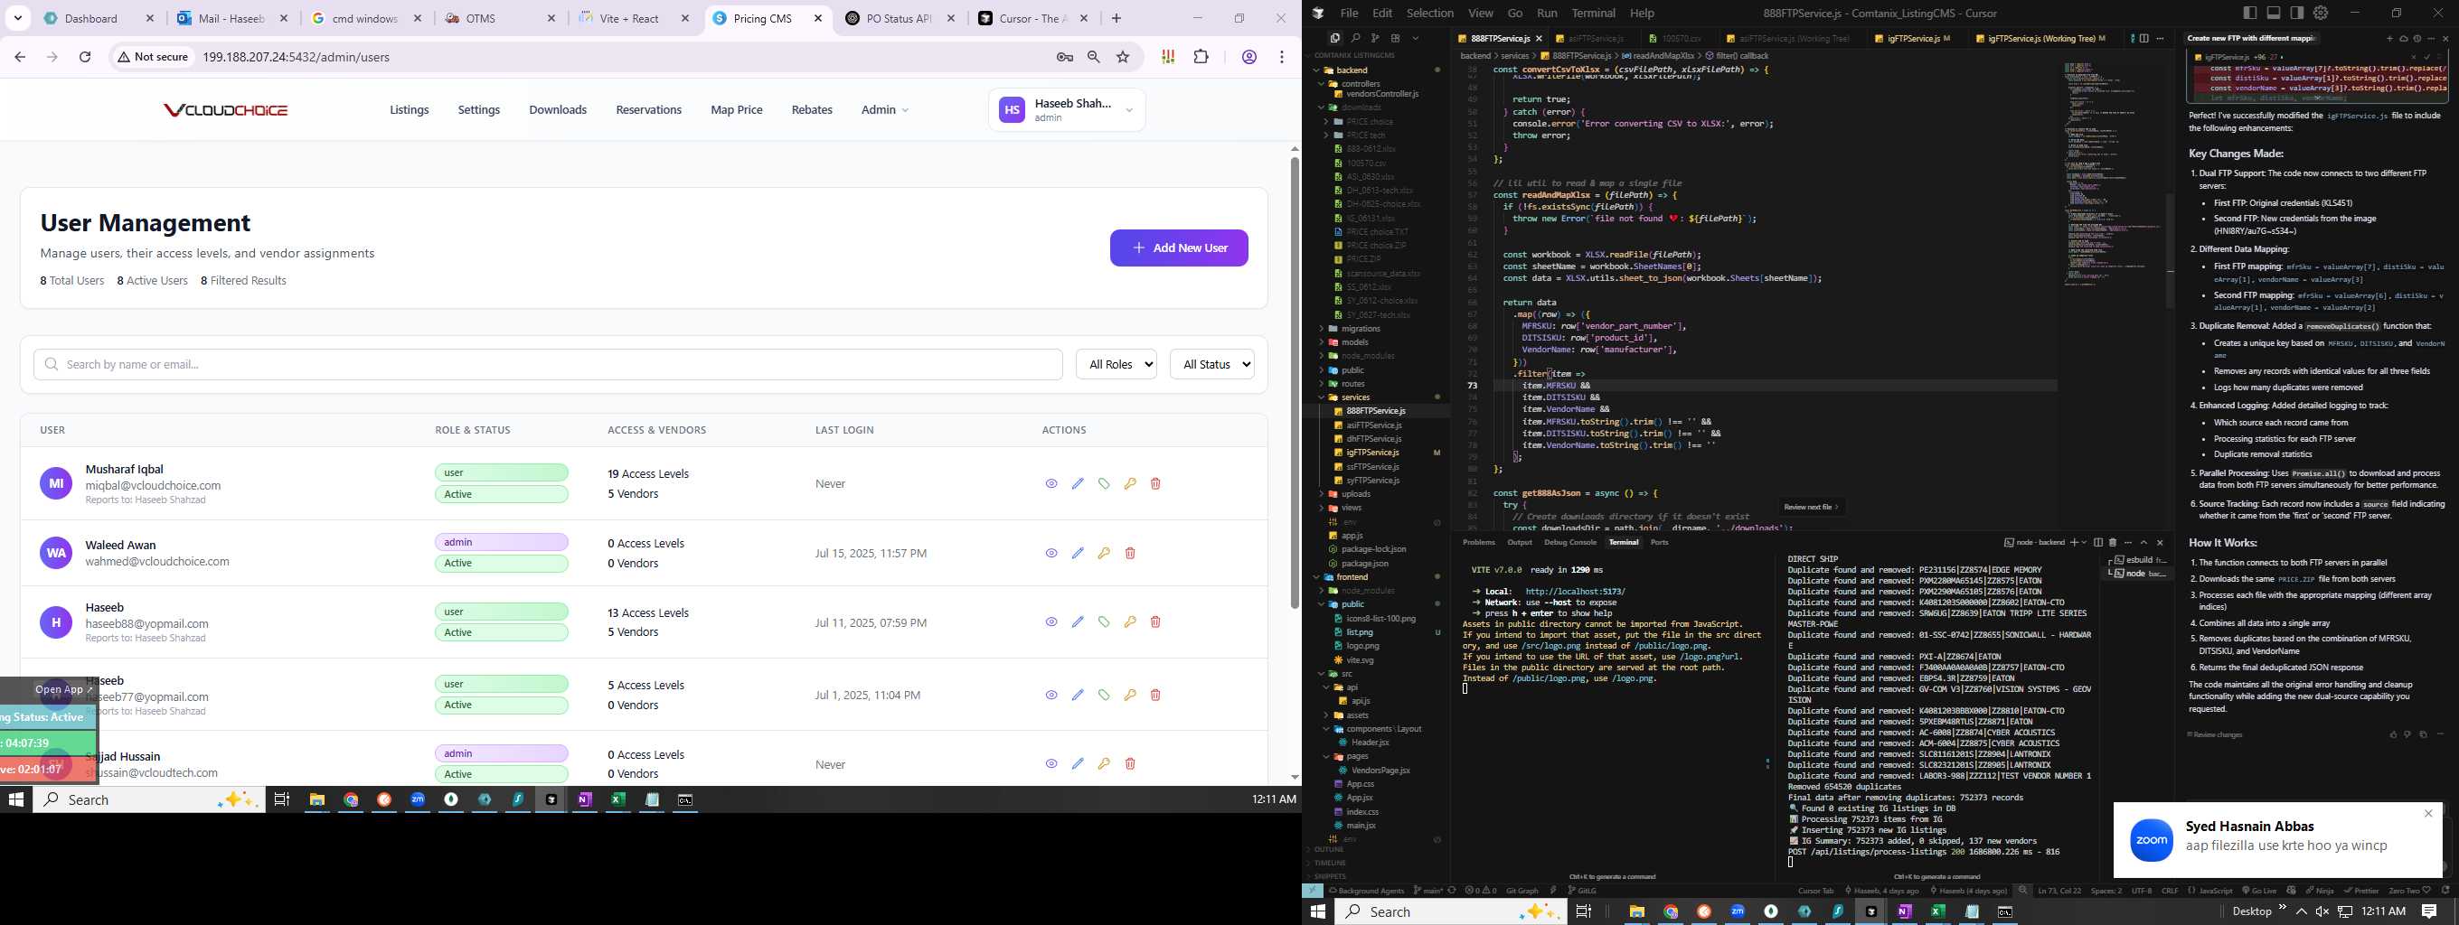The height and width of the screenshot is (925, 2459).
Task: Switch to Problems panel tab
Action: (x=1479, y=543)
